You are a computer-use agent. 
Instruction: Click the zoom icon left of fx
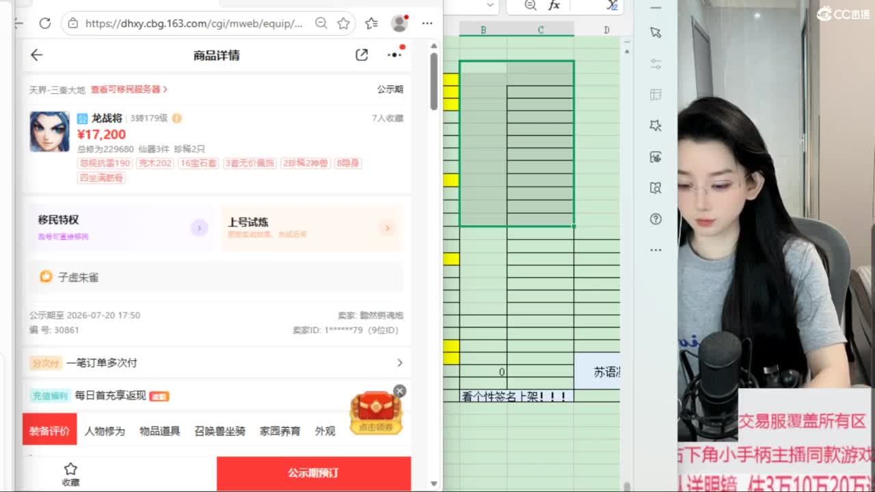point(530,5)
